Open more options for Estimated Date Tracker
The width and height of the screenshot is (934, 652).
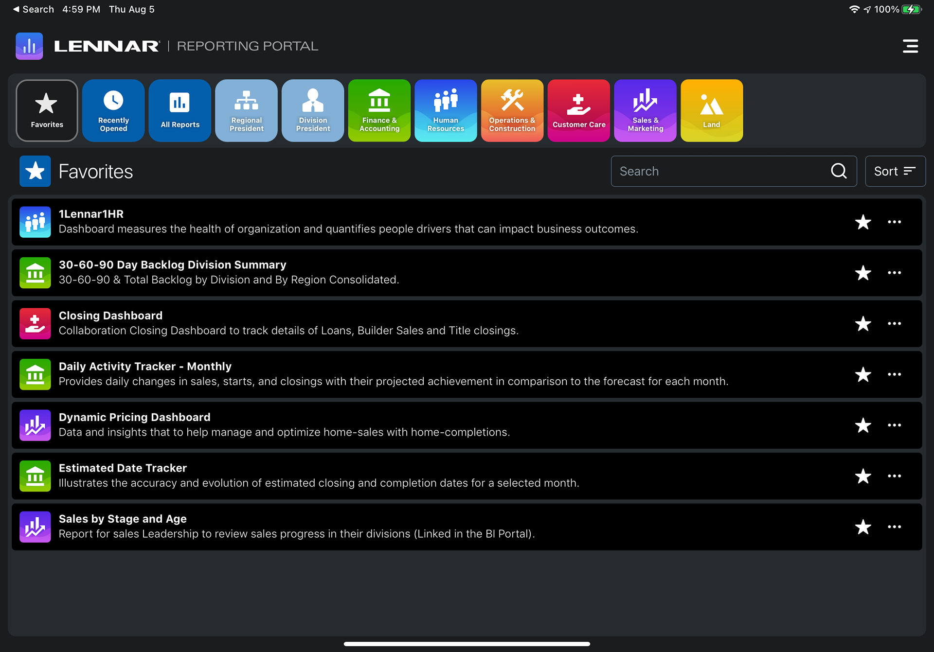tap(894, 476)
